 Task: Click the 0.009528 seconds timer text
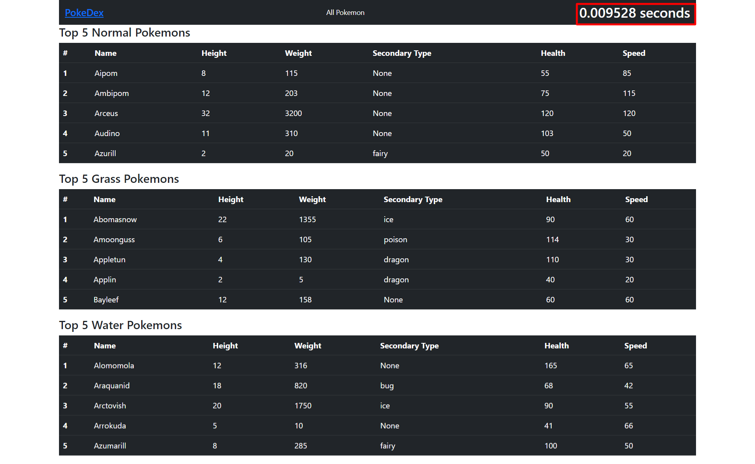pos(635,13)
